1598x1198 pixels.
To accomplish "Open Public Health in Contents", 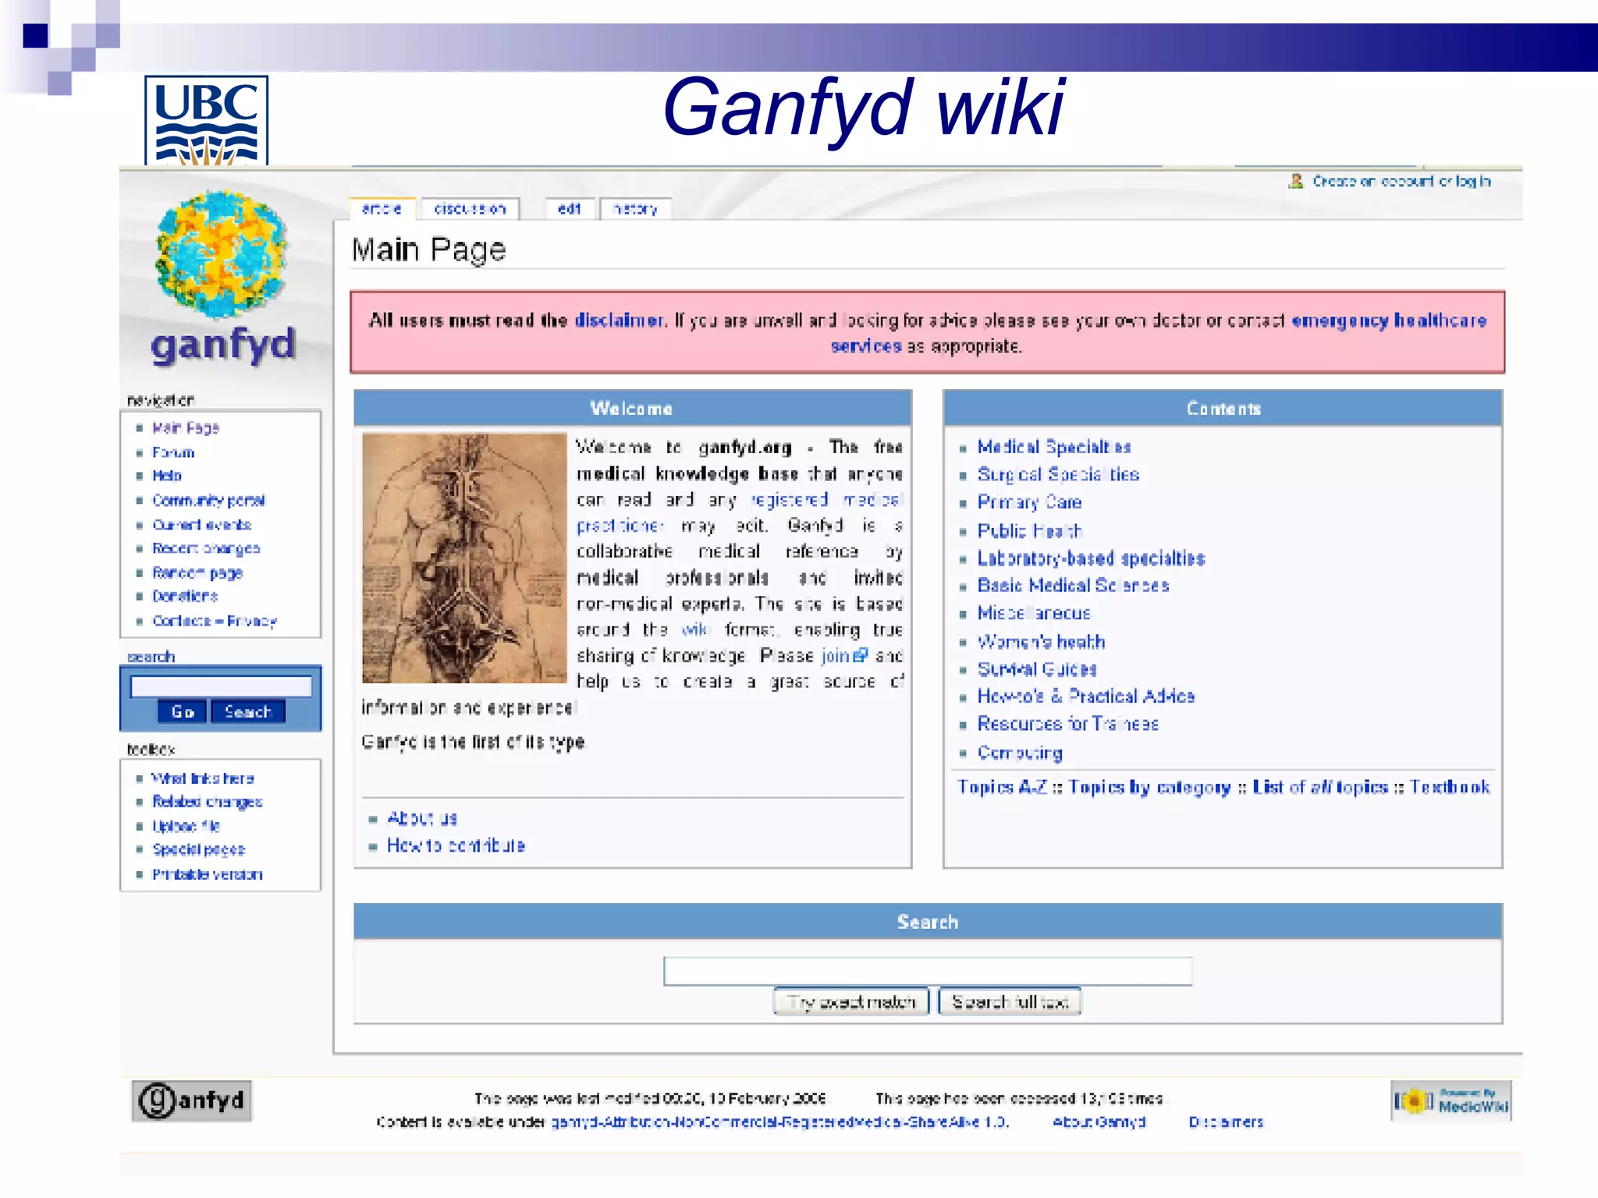I will coord(1030,531).
